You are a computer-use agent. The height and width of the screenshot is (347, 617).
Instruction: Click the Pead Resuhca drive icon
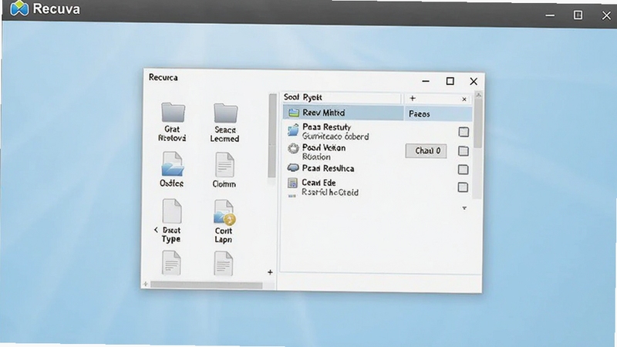click(x=293, y=168)
